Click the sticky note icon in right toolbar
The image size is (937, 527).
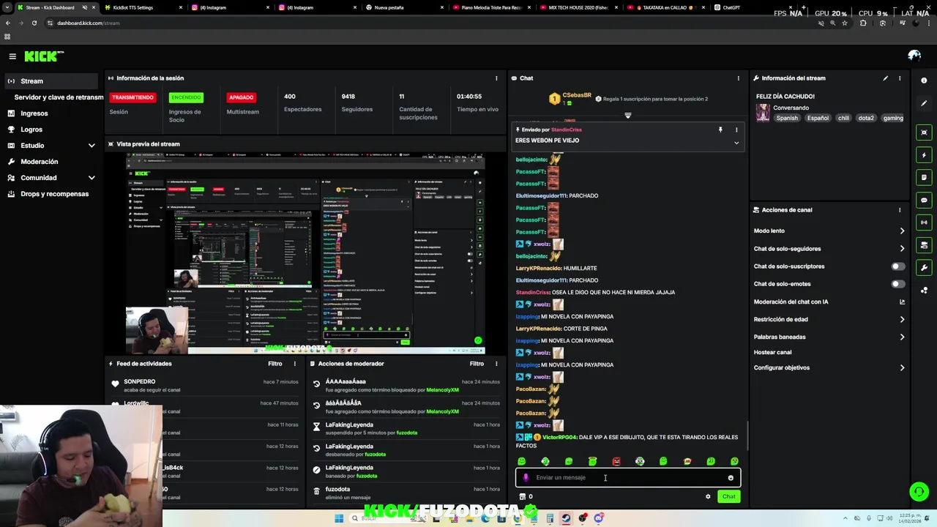[x=924, y=177]
